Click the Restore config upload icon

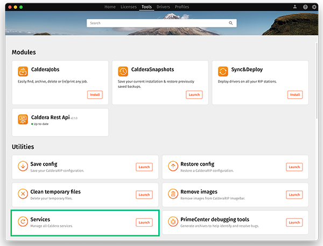[173, 166]
